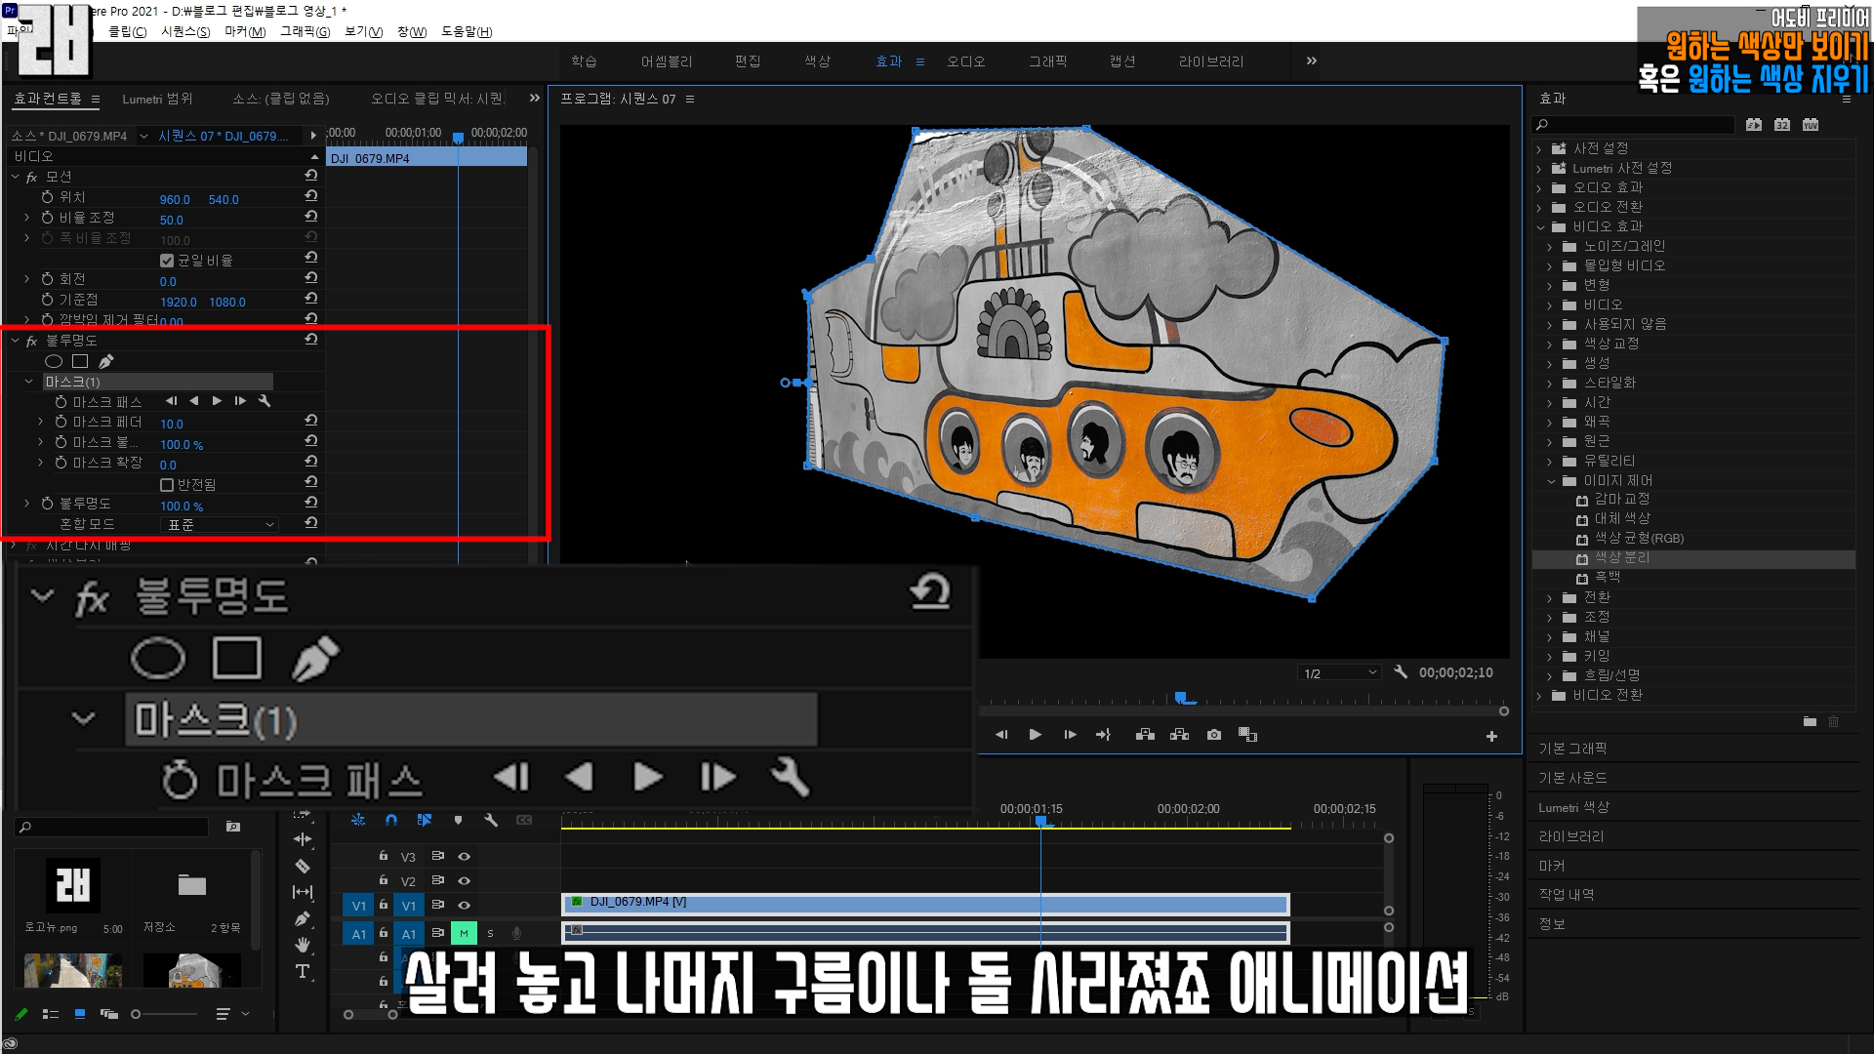Viewport: 1874px width, 1054px height.
Task: Click the mask feather value 10.0
Action: click(172, 424)
